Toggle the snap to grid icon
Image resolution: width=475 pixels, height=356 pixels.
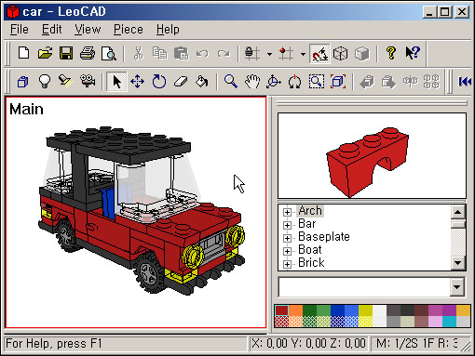pos(286,53)
